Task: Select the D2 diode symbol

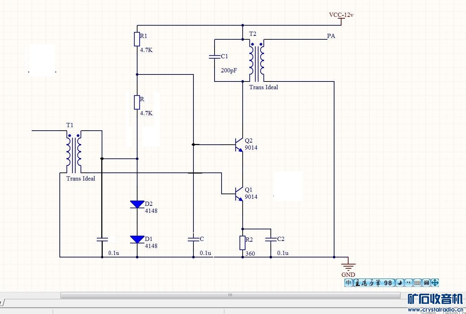Action: (x=137, y=204)
